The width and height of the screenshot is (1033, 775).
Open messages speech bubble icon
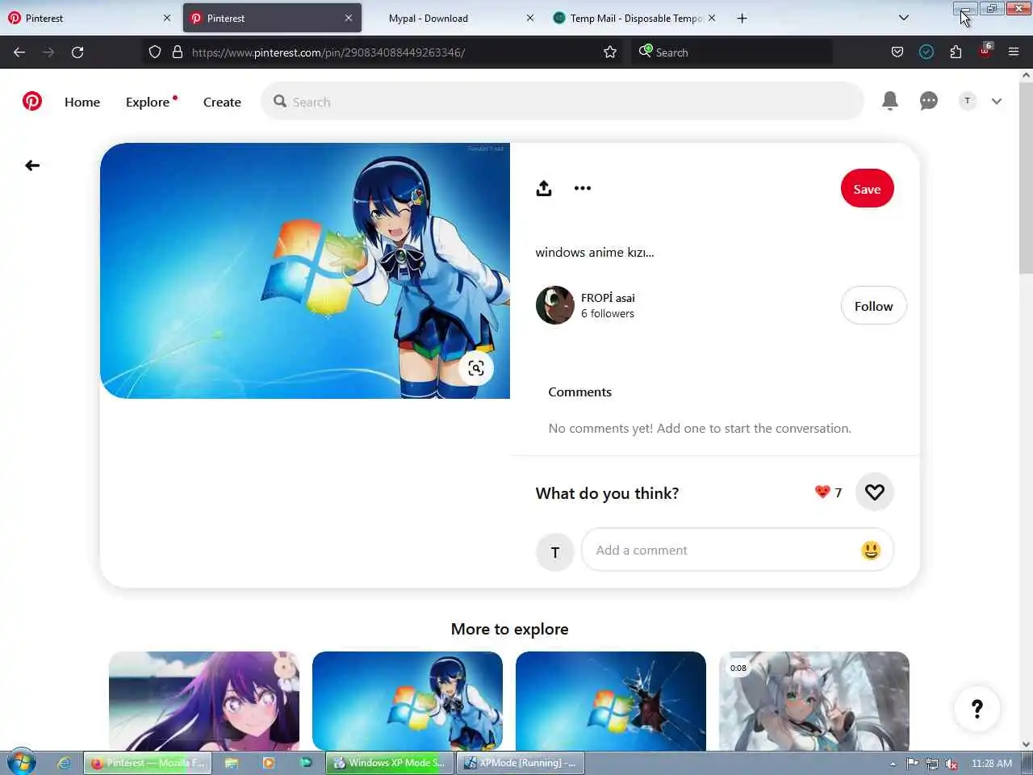click(929, 101)
